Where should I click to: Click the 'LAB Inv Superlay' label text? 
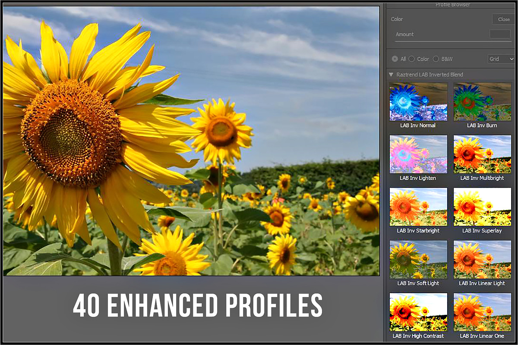tap(482, 231)
